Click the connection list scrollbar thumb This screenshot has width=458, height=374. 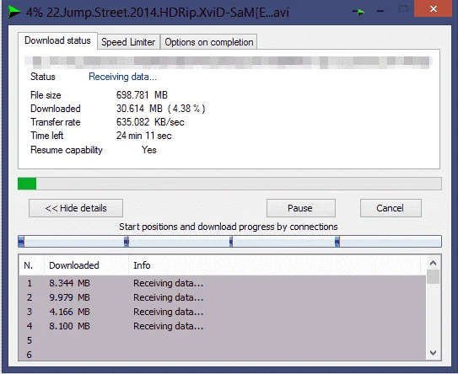click(433, 276)
